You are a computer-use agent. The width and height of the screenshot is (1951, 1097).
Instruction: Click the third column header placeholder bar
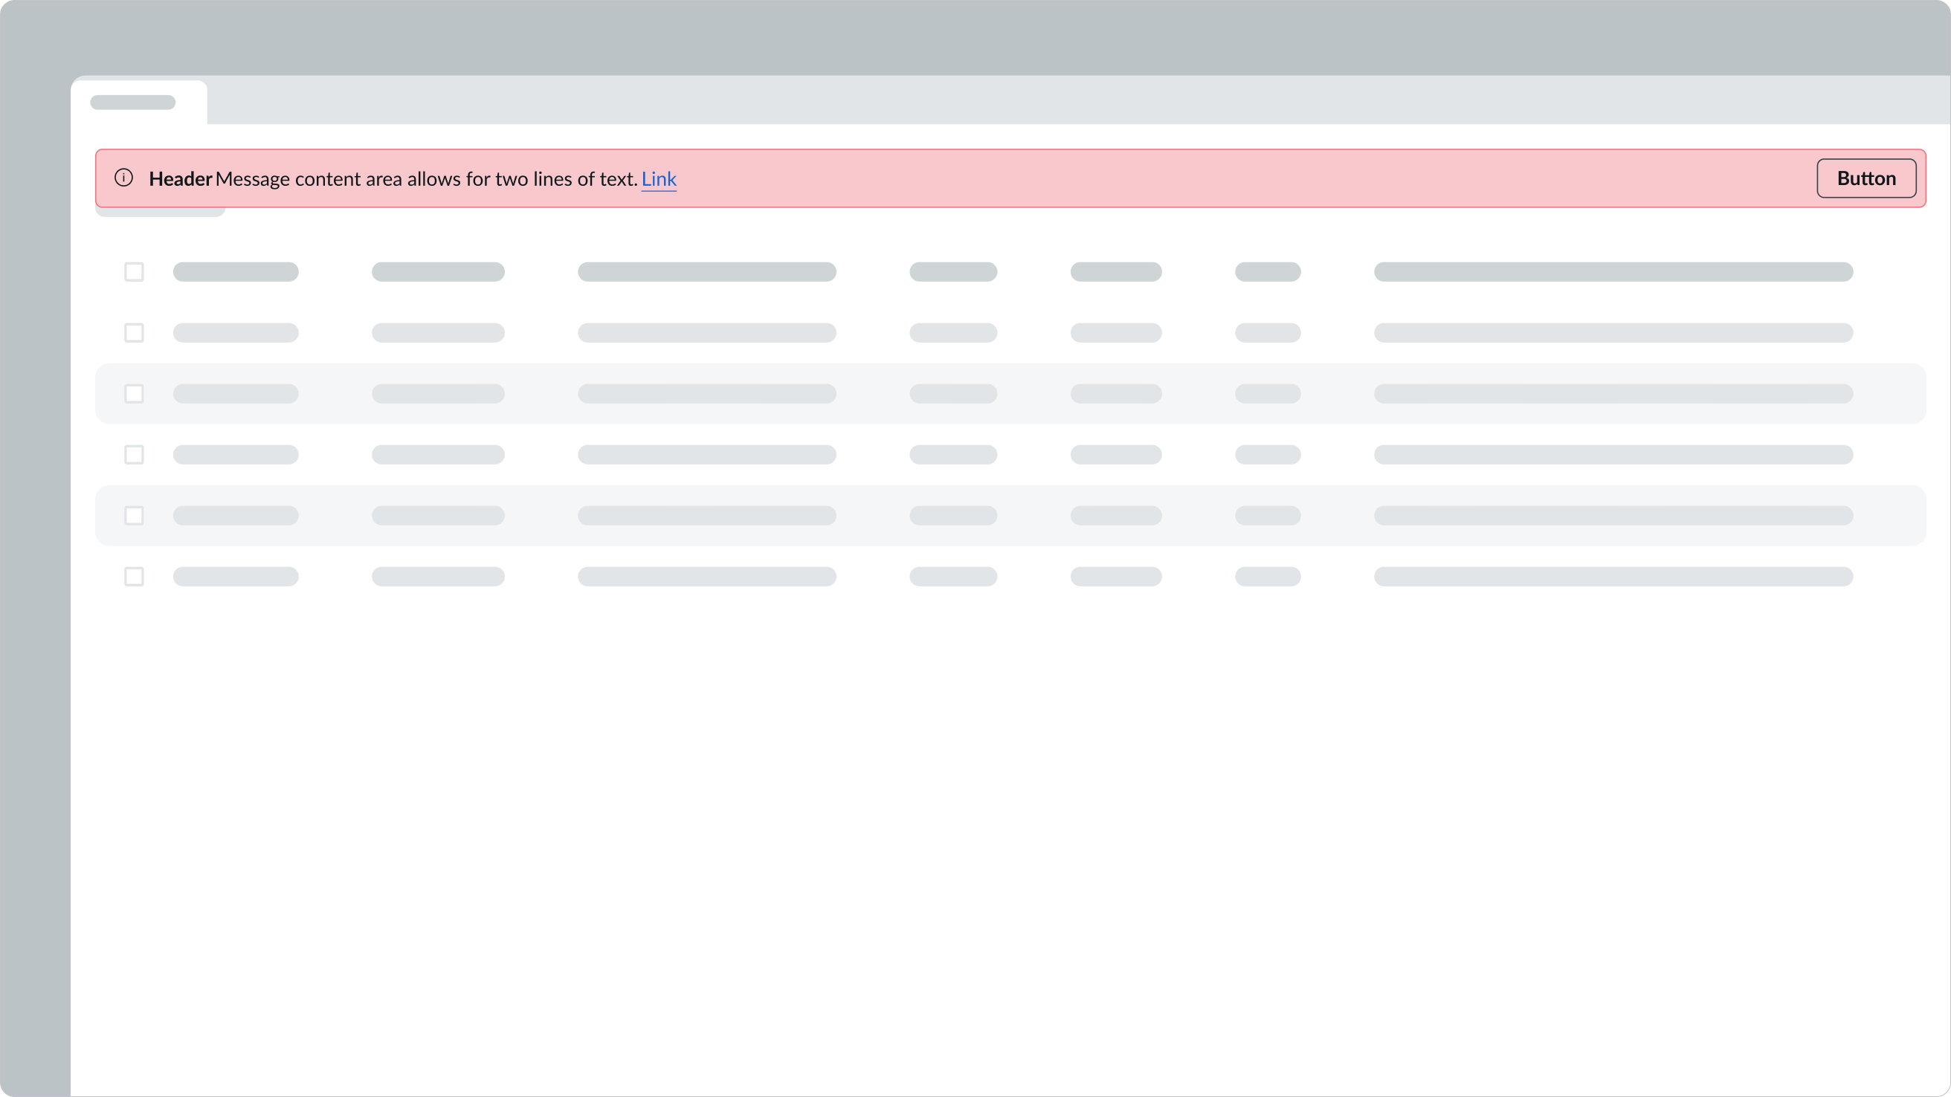point(706,272)
